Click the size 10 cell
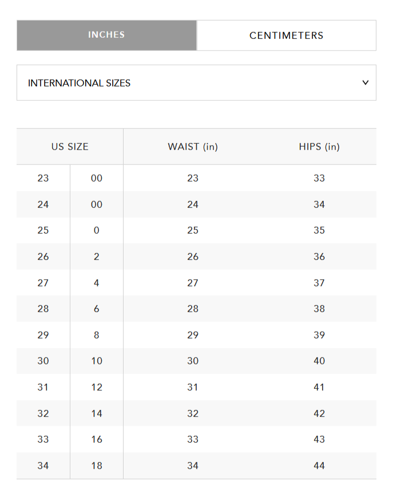The width and height of the screenshot is (393, 484). [x=97, y=361]
